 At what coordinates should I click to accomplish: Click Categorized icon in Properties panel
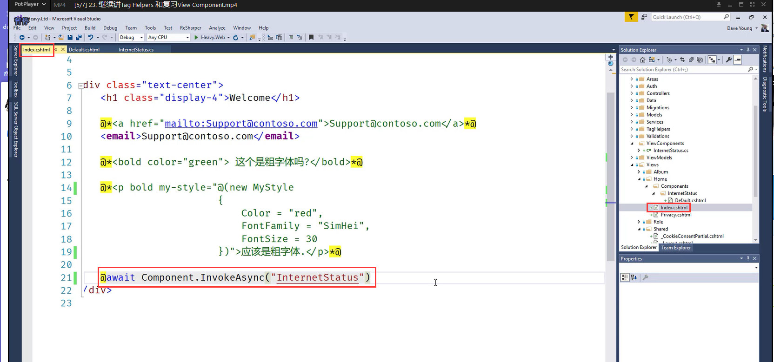(x=625, y=277)
